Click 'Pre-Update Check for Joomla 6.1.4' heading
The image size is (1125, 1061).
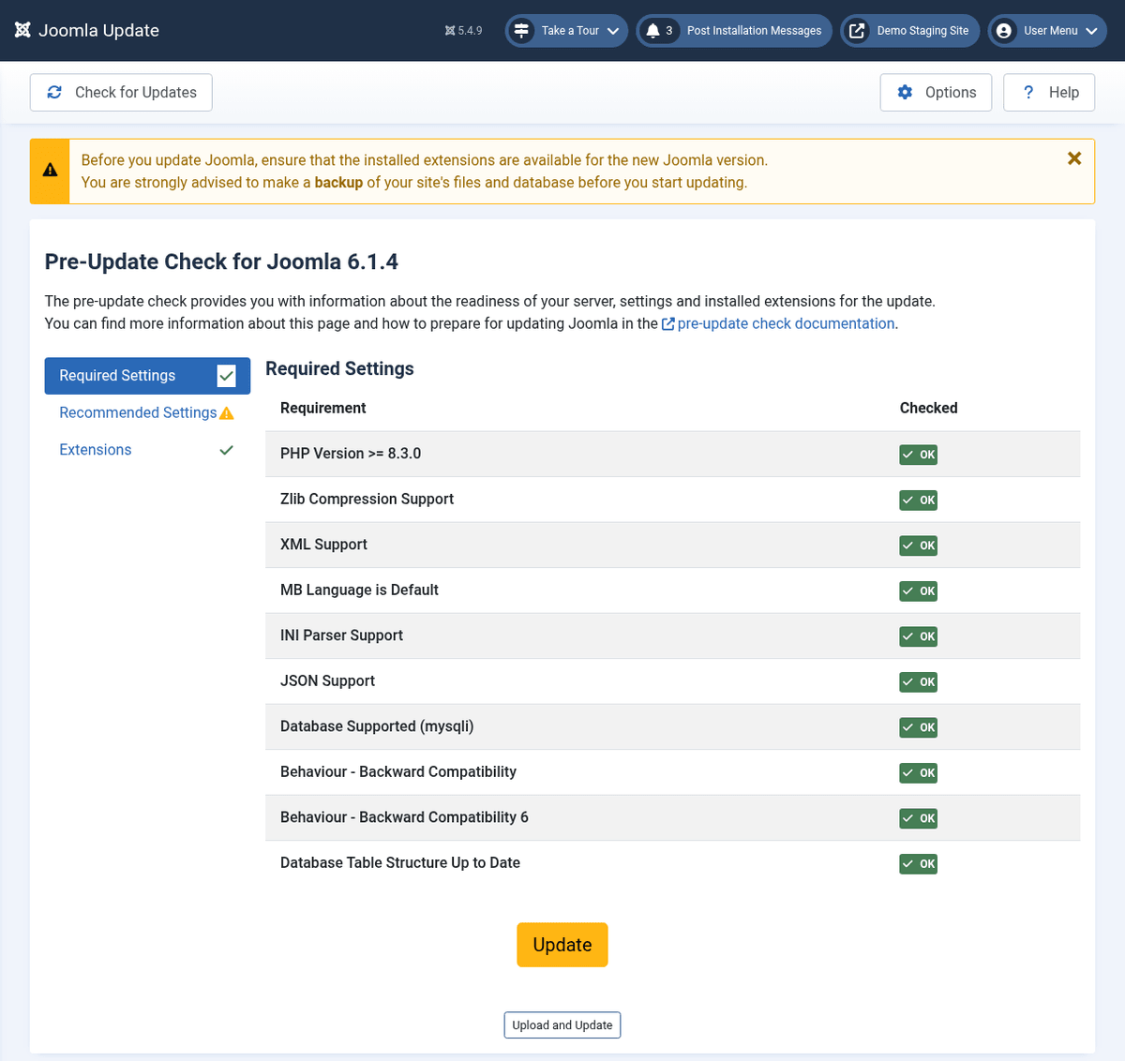221,262
